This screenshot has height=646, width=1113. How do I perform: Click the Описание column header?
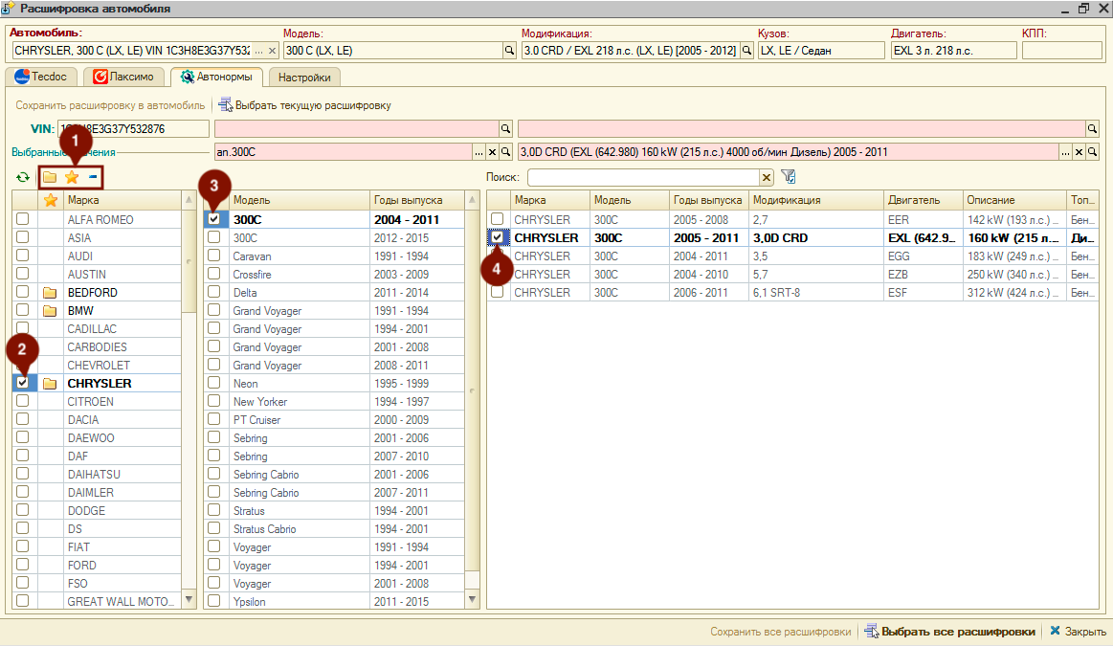click(x=1014, y=200)
